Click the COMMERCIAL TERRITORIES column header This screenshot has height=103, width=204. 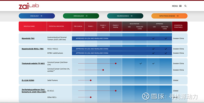[178, 26]
